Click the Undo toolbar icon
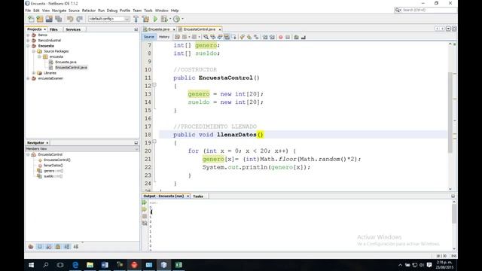 [x=70, y=19]
